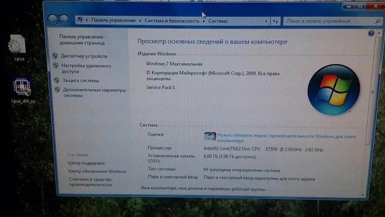Click processor value 'Intel(R) Core(TM)2 Duo CPU'
The height and width of the screenshot is (217, 385).
232,149
